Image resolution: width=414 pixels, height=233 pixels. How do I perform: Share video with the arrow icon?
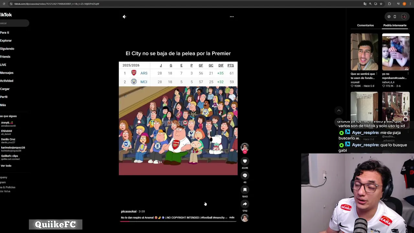tap(245, 204)
